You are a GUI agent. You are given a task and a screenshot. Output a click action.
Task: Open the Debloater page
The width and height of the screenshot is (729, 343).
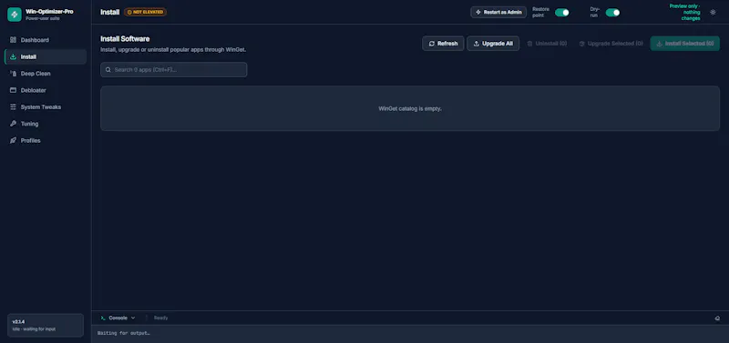tap(46, 90)
